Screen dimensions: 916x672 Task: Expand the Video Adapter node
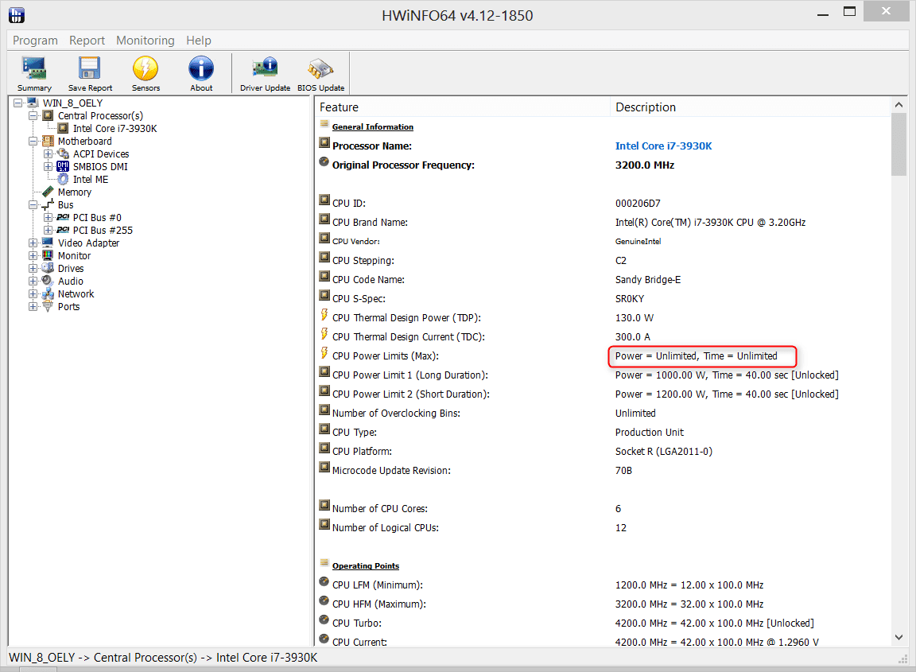pyautogui.click(x=33, y=243)
